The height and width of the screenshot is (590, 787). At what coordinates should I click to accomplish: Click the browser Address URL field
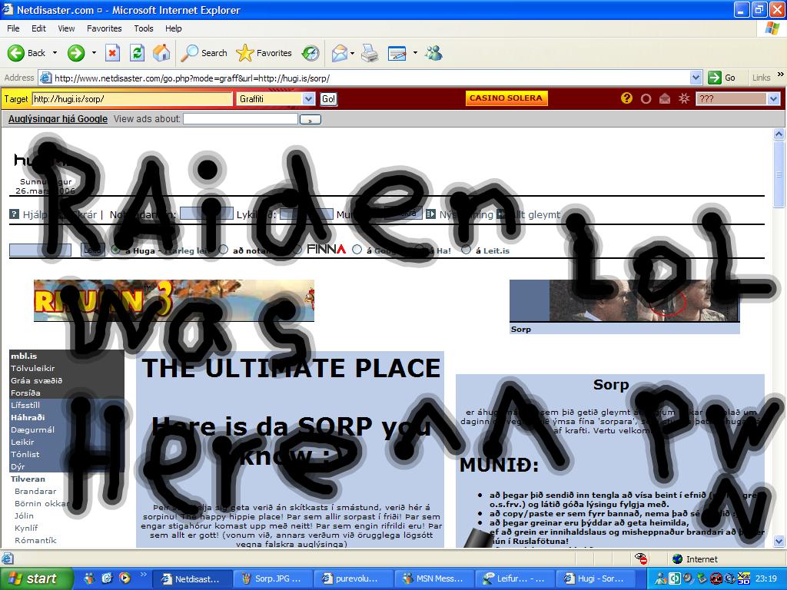pyautogui.click(x=371, y=78)
